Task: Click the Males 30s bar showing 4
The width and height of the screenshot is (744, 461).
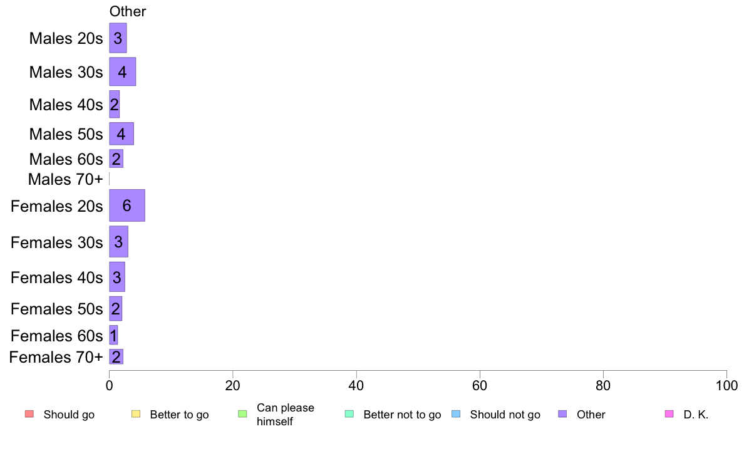Action: click(x=122, y=71)
